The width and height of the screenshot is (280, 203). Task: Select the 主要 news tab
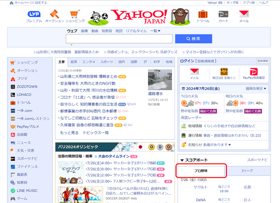point(61,62)
